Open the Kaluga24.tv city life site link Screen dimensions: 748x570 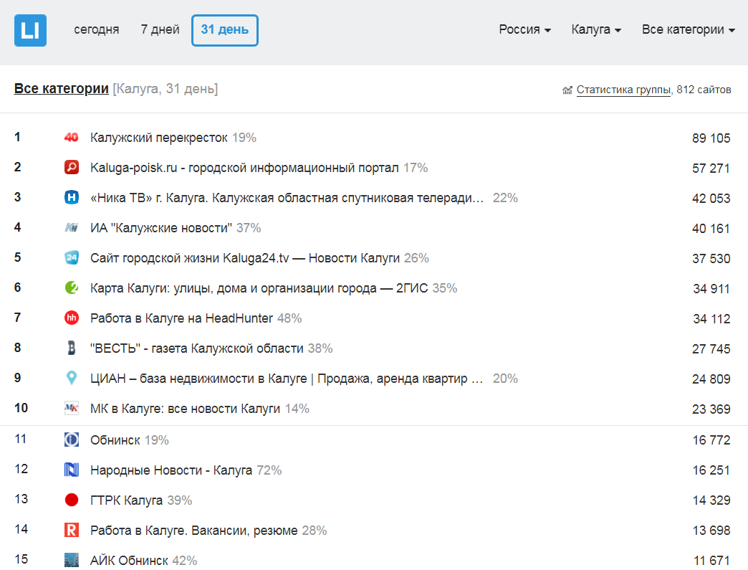point(245,258)
